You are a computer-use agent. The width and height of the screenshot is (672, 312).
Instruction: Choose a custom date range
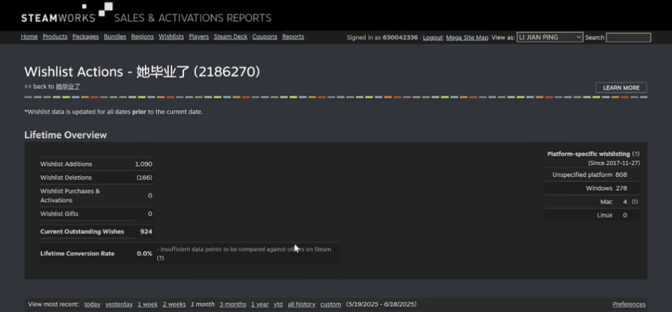330,305
